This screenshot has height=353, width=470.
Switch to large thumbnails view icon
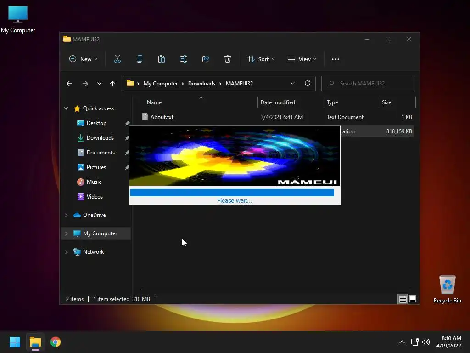pyautogui.click(x=413, y=299)
